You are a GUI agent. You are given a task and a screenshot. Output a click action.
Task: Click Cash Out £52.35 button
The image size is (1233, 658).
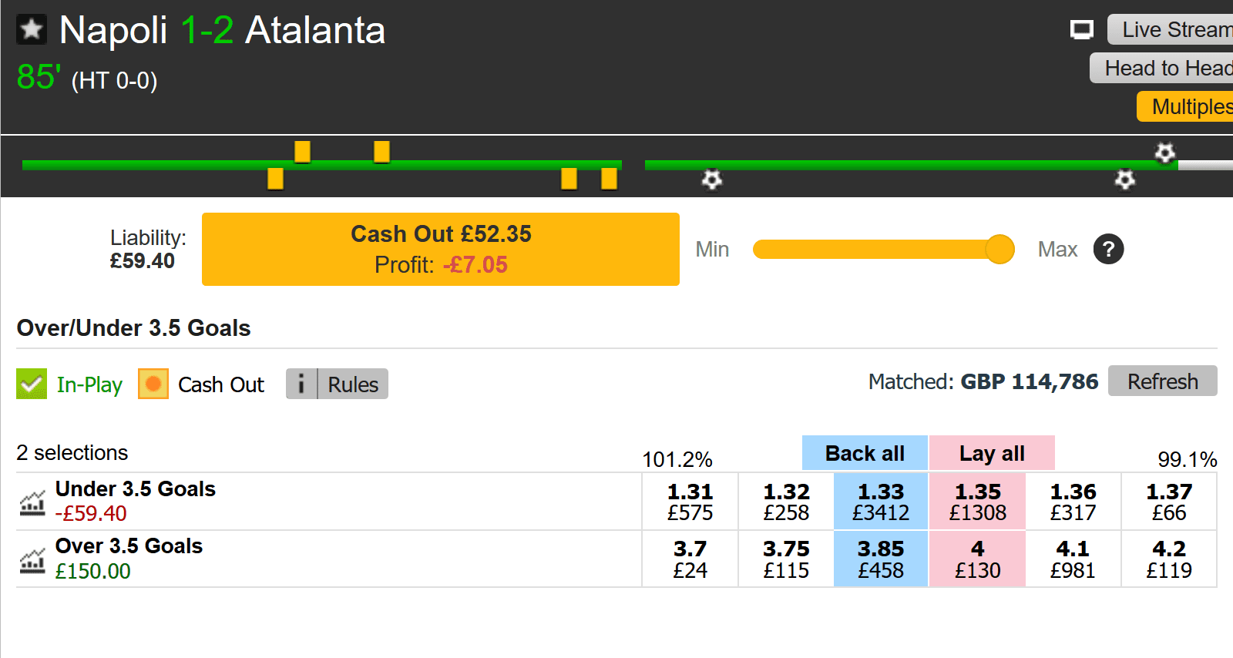click(441, 249)
